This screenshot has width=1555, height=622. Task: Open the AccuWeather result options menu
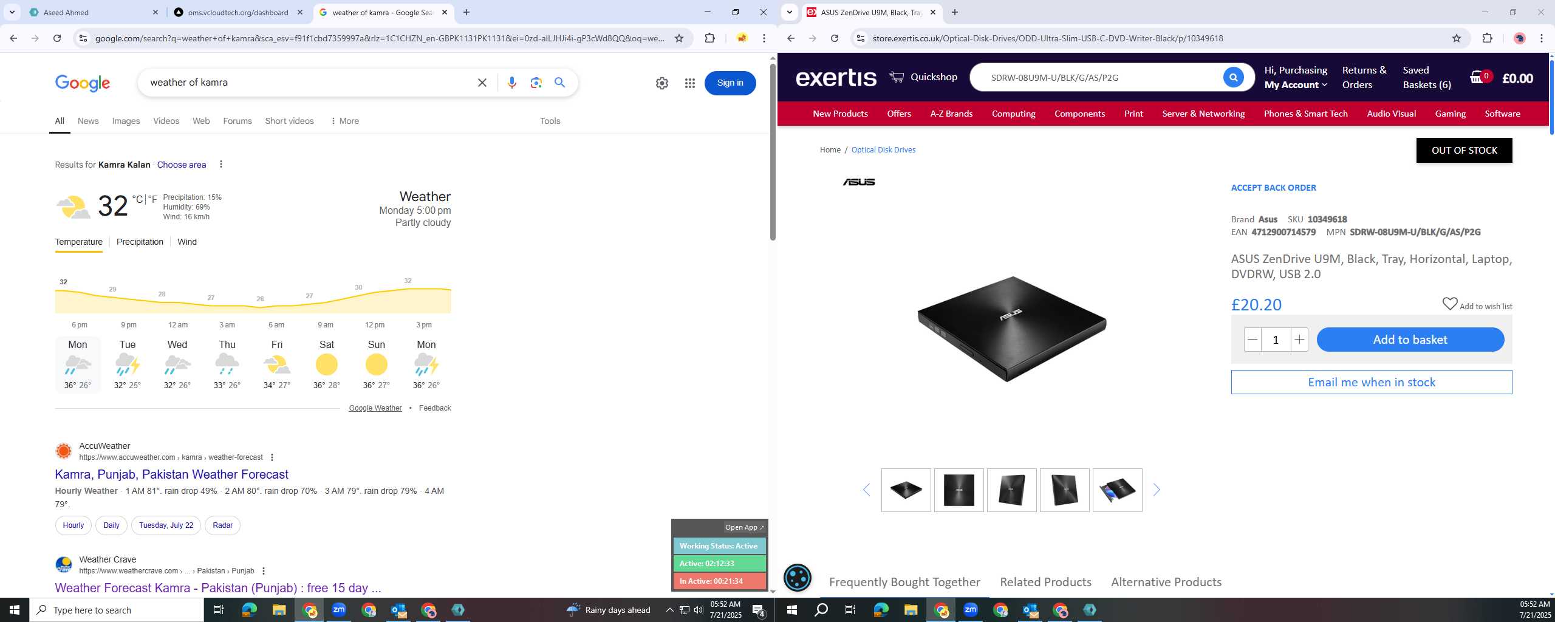pos(272,457)
